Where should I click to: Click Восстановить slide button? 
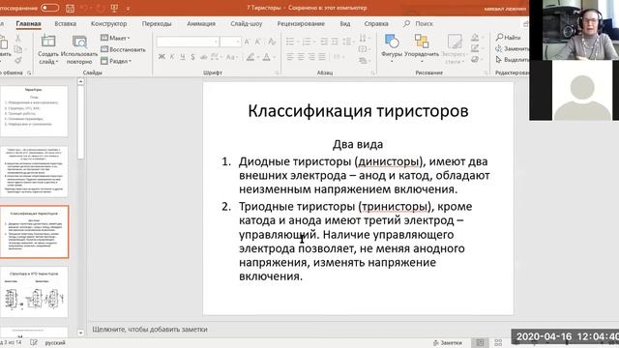coord(123,49)
